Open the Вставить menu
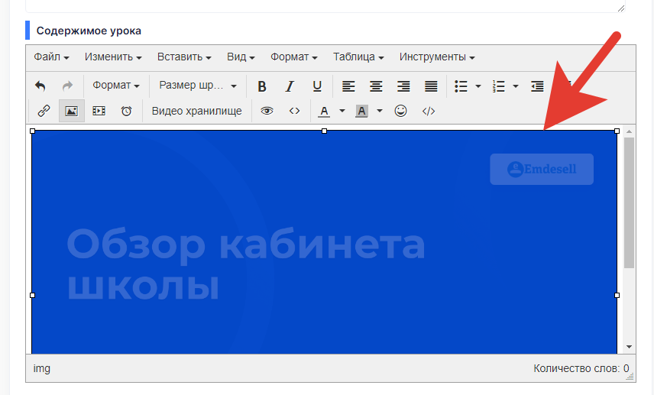This screenshot has height=395, width=654. [184, 57]
